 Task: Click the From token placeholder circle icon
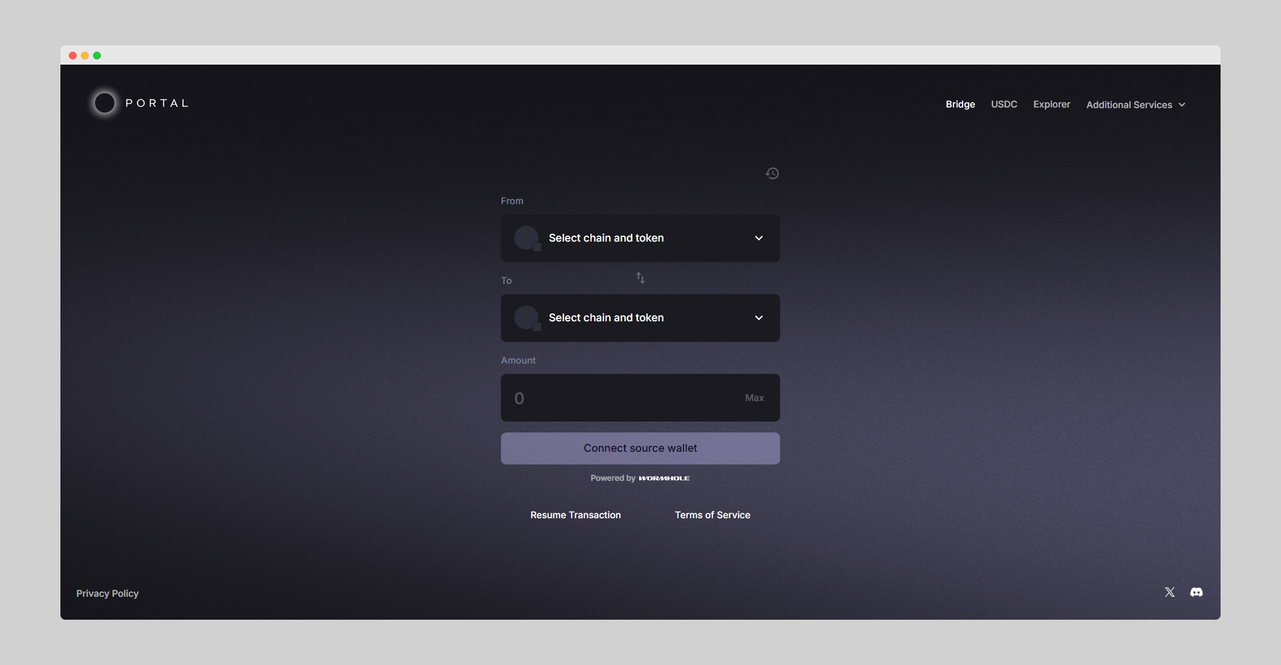[x=526, y=238]
